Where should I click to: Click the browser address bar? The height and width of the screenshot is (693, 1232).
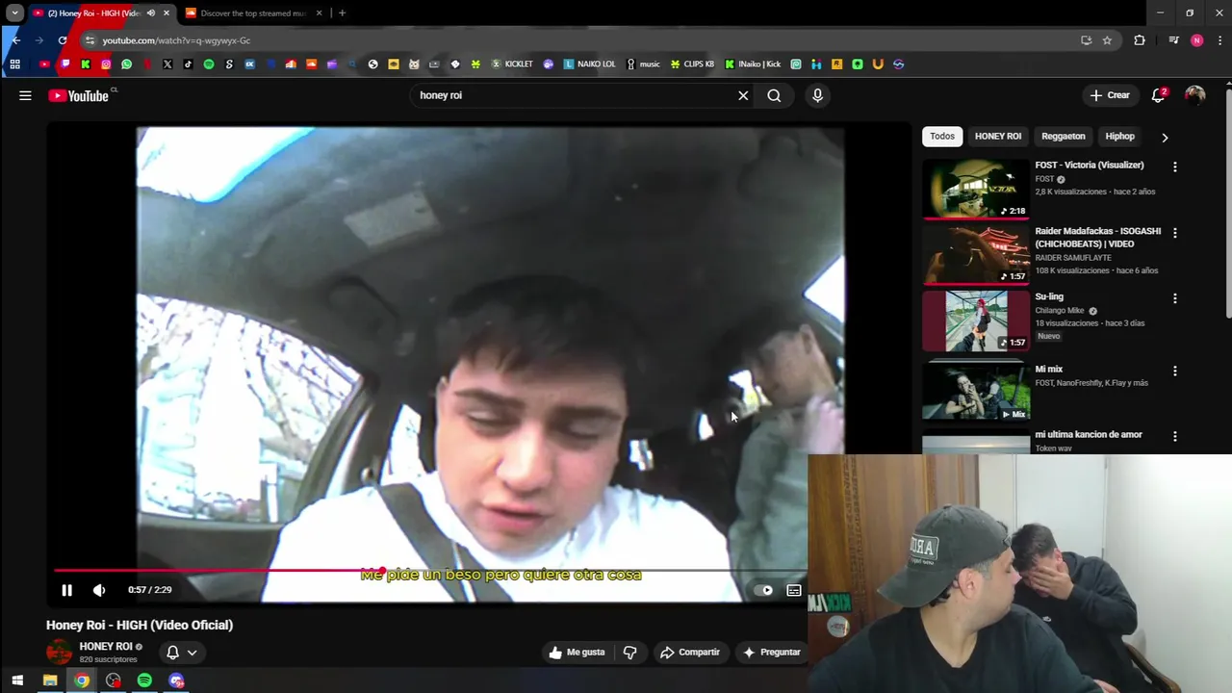[577, 40]
